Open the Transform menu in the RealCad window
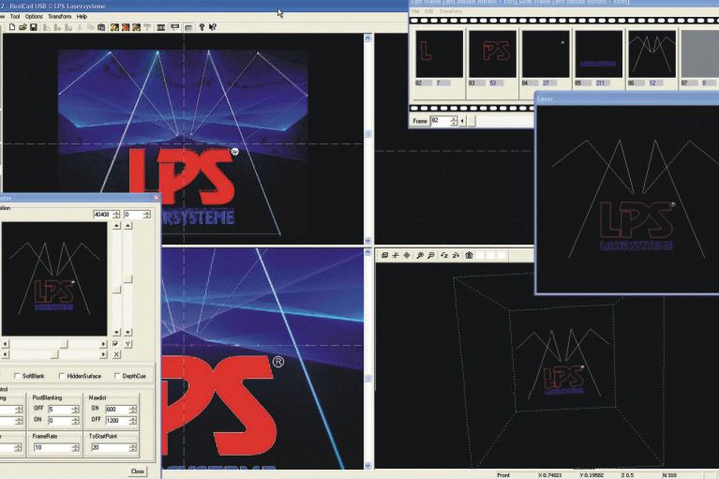 click(60, 17)
